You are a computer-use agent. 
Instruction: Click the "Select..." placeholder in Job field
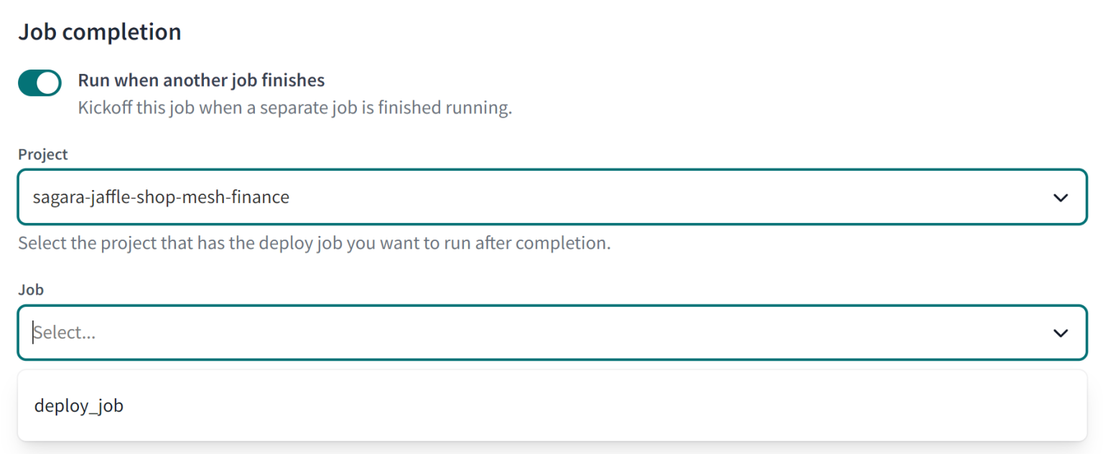[65, 333]
